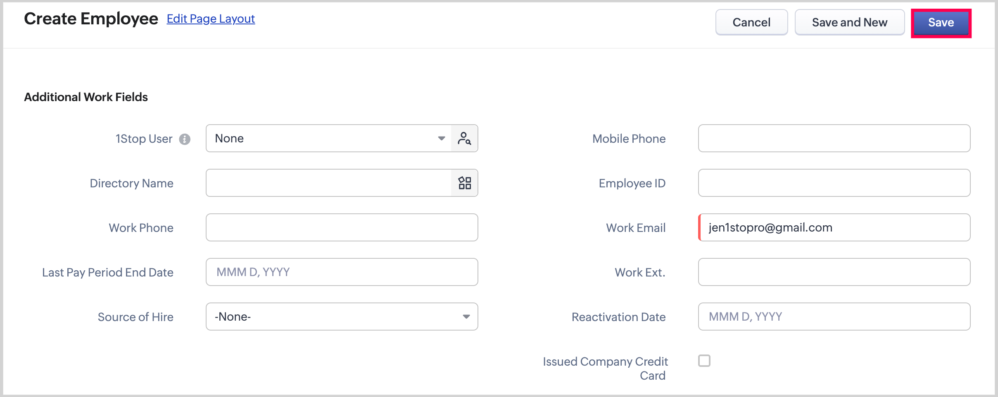This screenshot has height=397, width=998.
Task: Click the info icon next to 1Stop User
Action: (185, 139)
